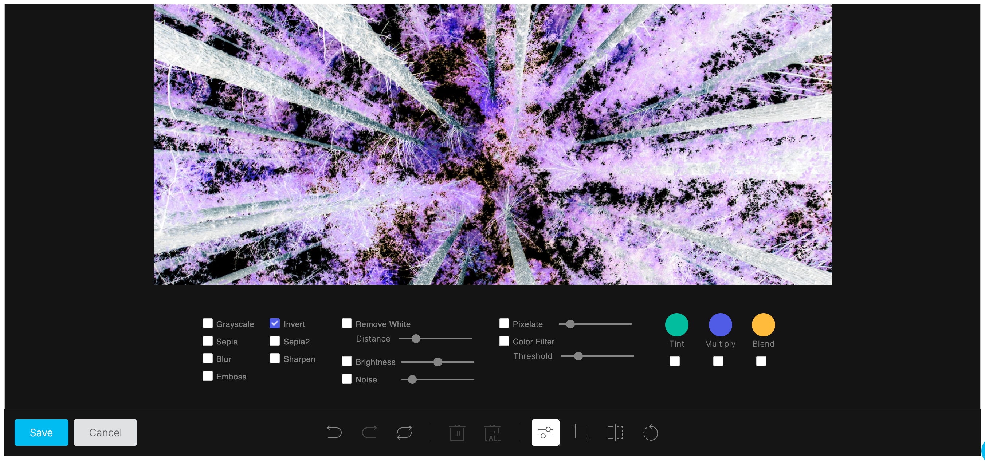The width and height of the screenshot is (985, 461).
Task: Select the Crop tool icon
Action: [581, 432]
